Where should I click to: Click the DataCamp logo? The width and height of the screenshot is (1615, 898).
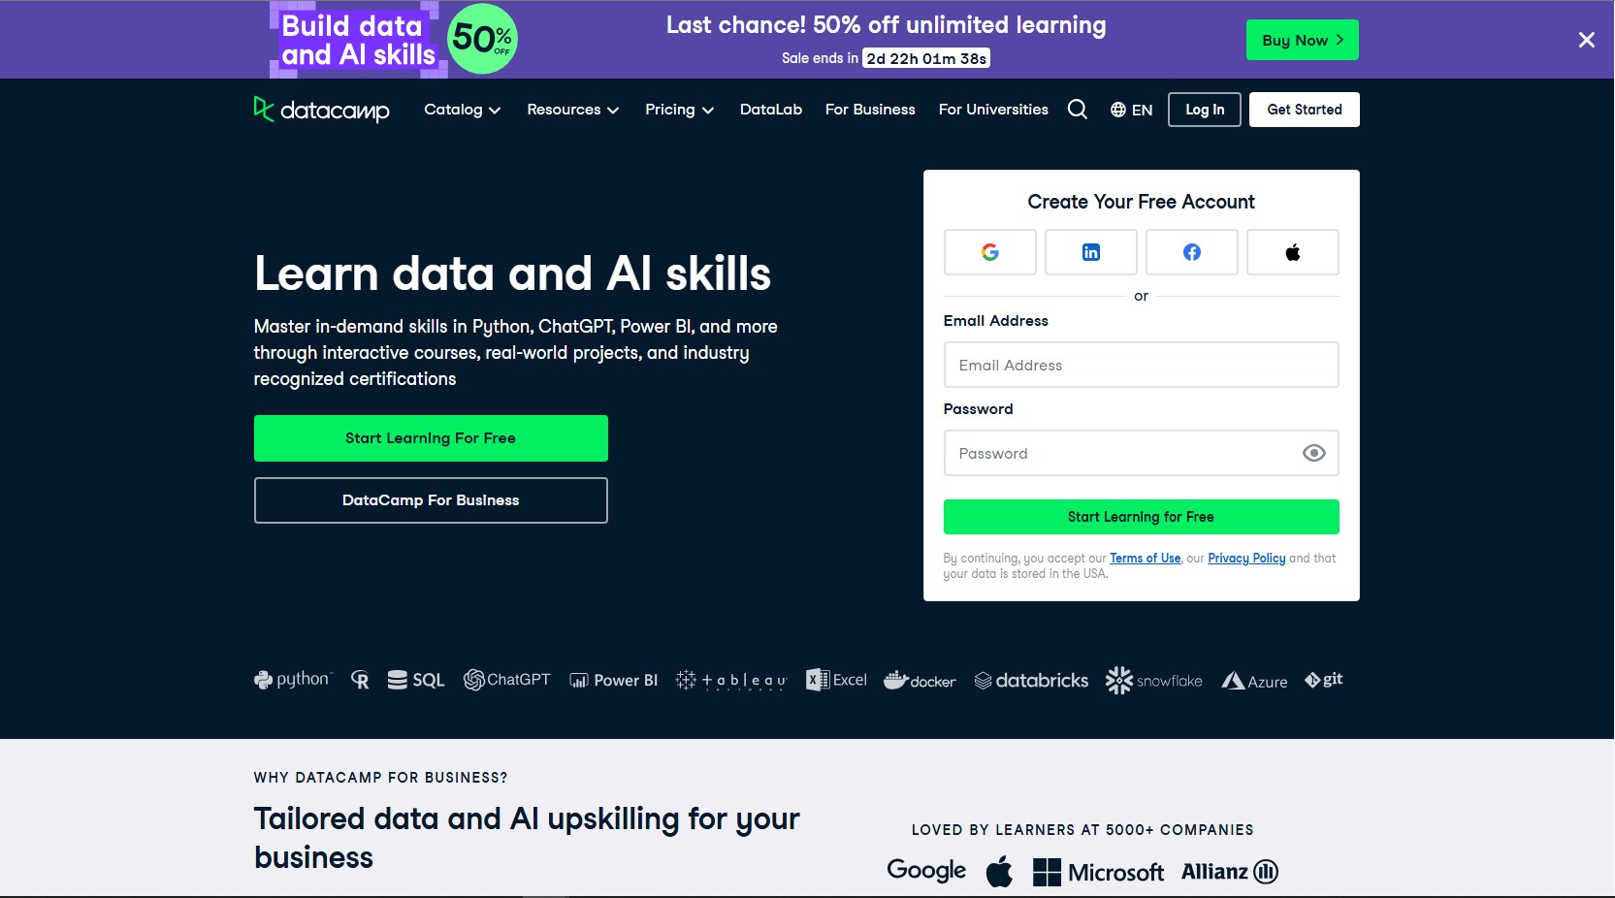(x=321, y=110)
